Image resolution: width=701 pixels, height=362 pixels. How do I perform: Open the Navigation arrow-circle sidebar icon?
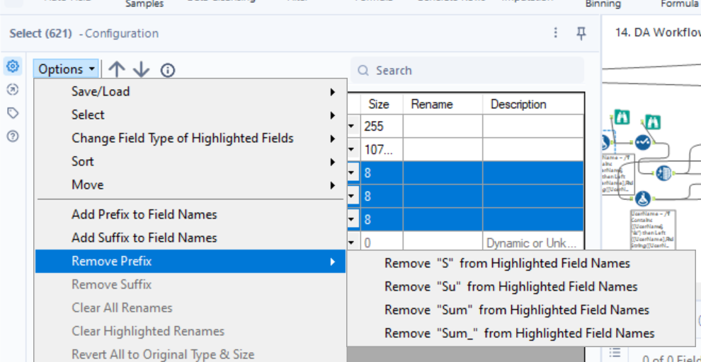pyautogui.click(x=13, y=90)
